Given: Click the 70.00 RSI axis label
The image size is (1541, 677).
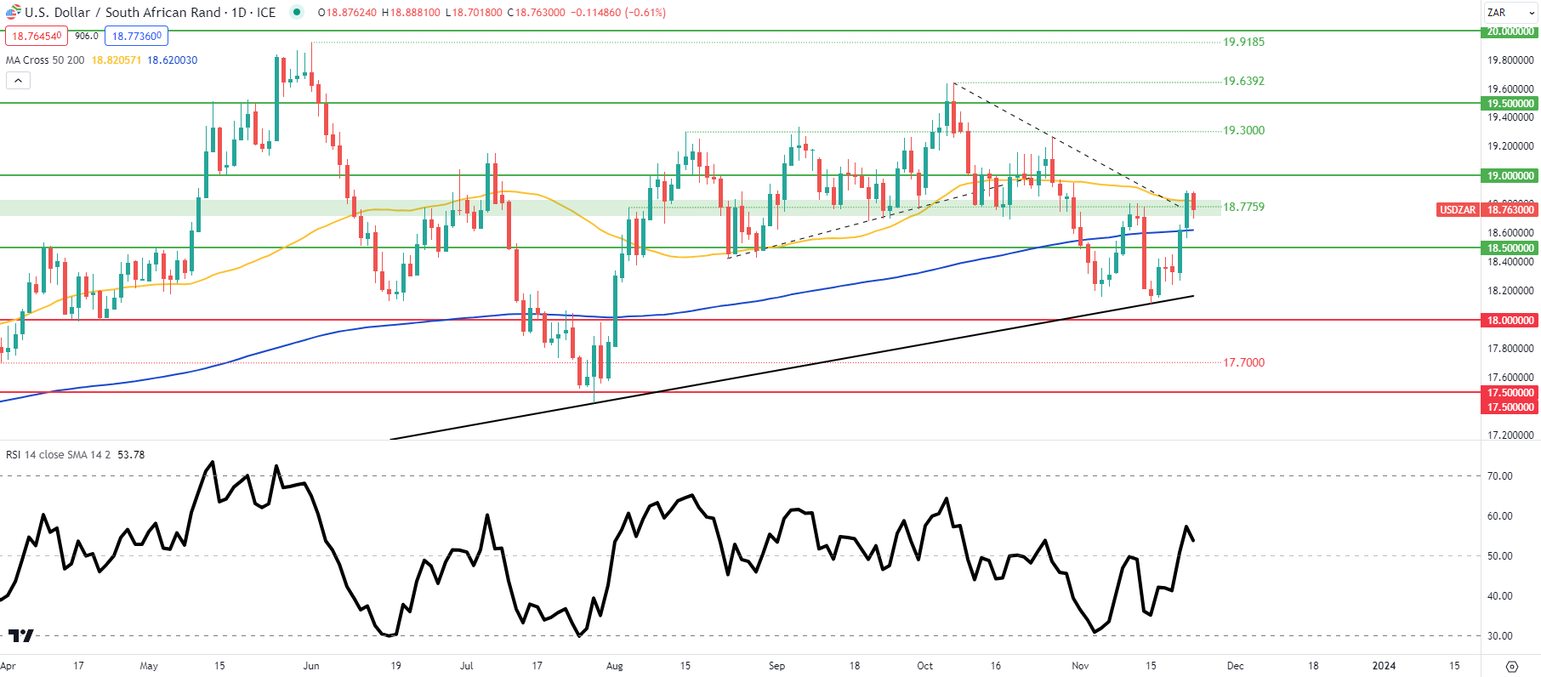Looking at the screenshot, I should 1499,476.
